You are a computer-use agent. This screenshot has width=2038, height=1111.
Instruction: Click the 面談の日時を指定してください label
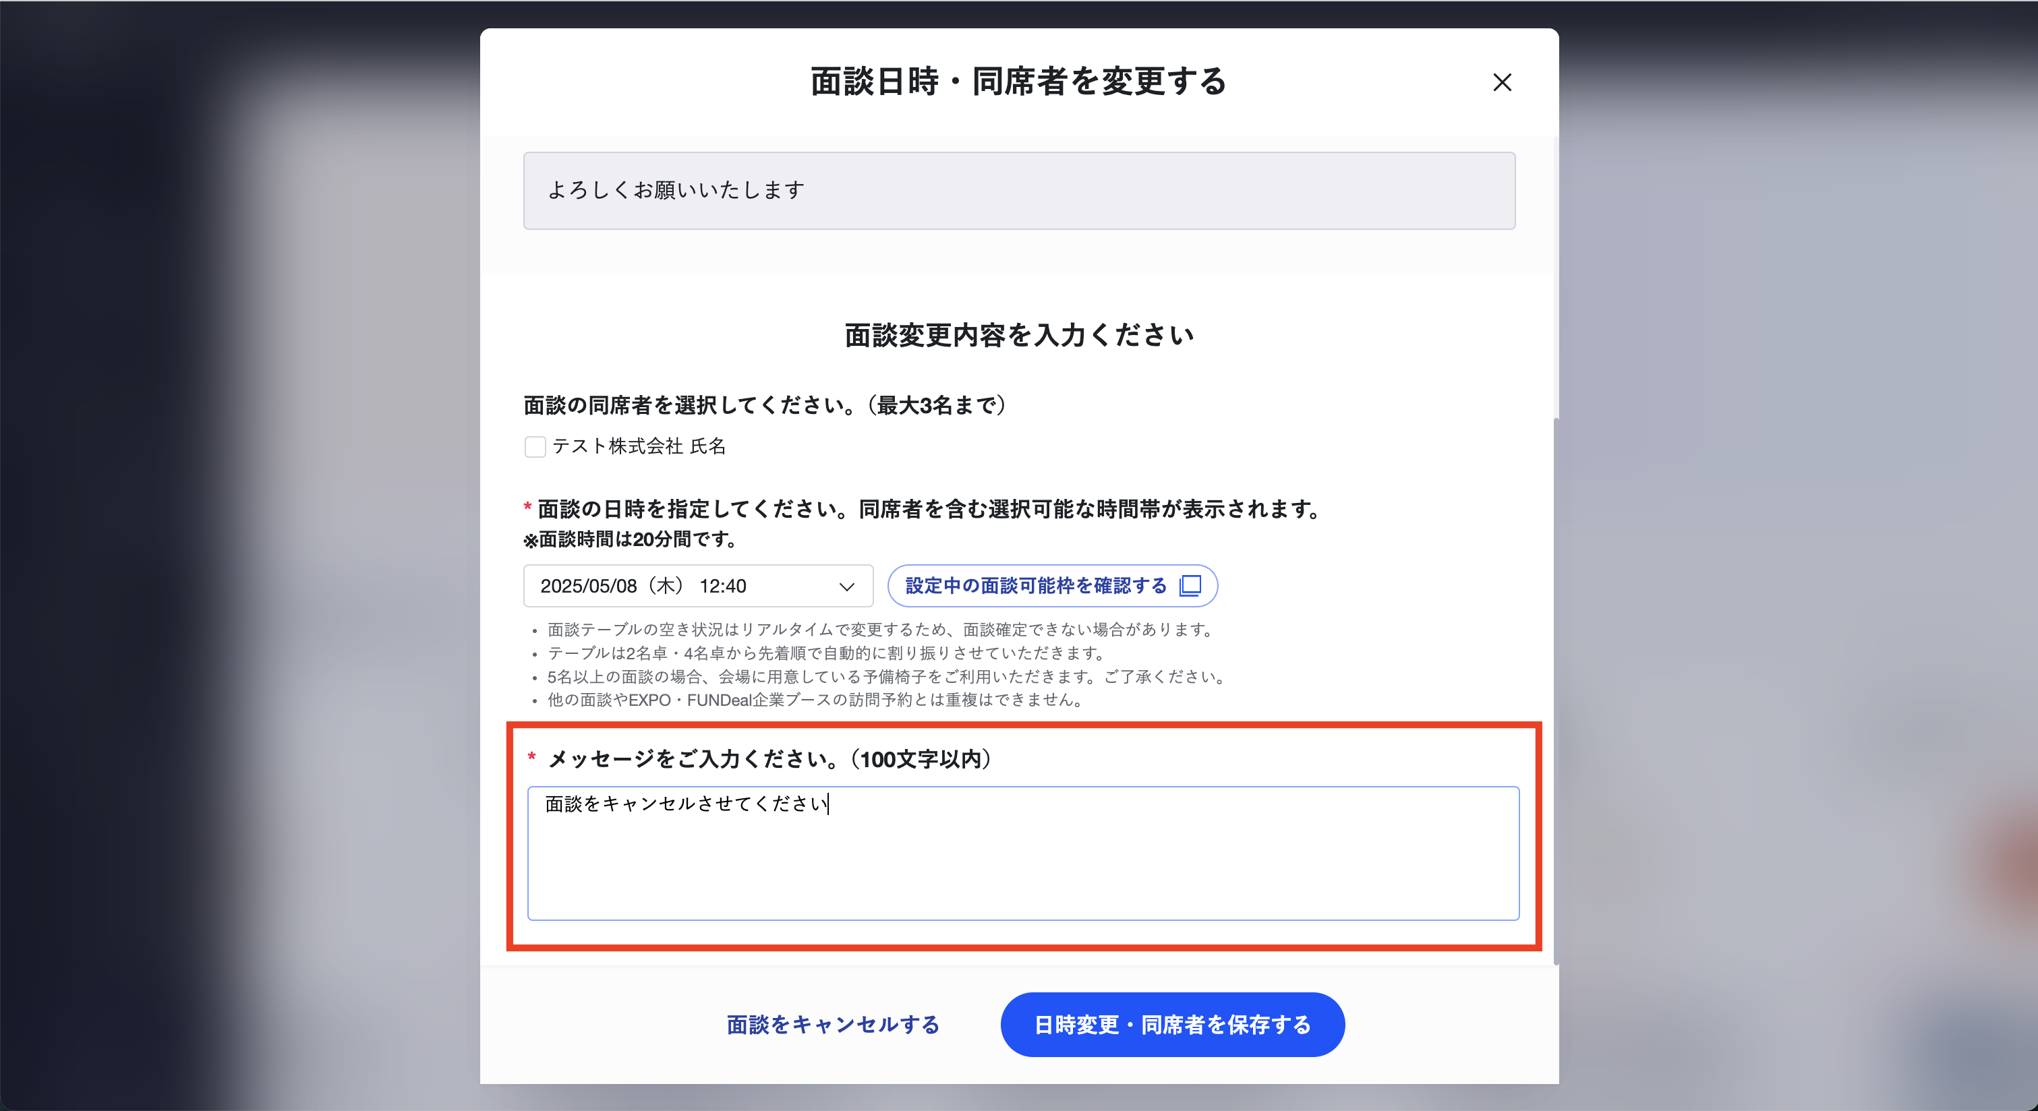(x=929, y=509)
